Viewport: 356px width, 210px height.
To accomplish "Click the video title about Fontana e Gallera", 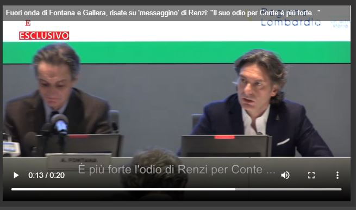I will (163, 13).
